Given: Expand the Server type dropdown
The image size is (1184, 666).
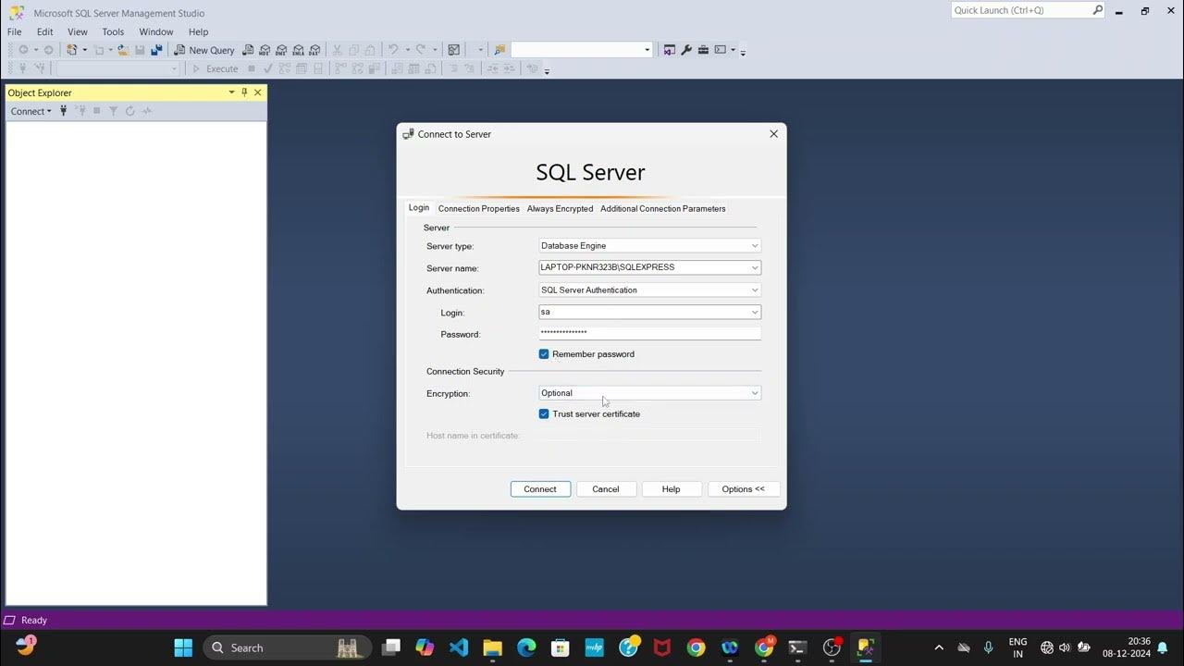Looking at the screenshot, I should click(x=755, y=246).
